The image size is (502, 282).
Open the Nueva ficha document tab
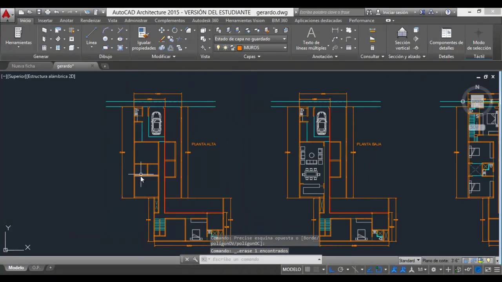tap(24, 66)
